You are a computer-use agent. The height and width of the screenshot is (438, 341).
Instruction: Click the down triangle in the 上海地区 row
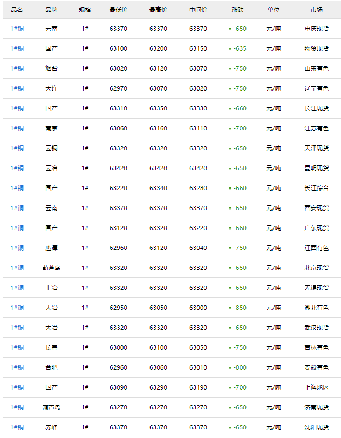pos(230,388)
